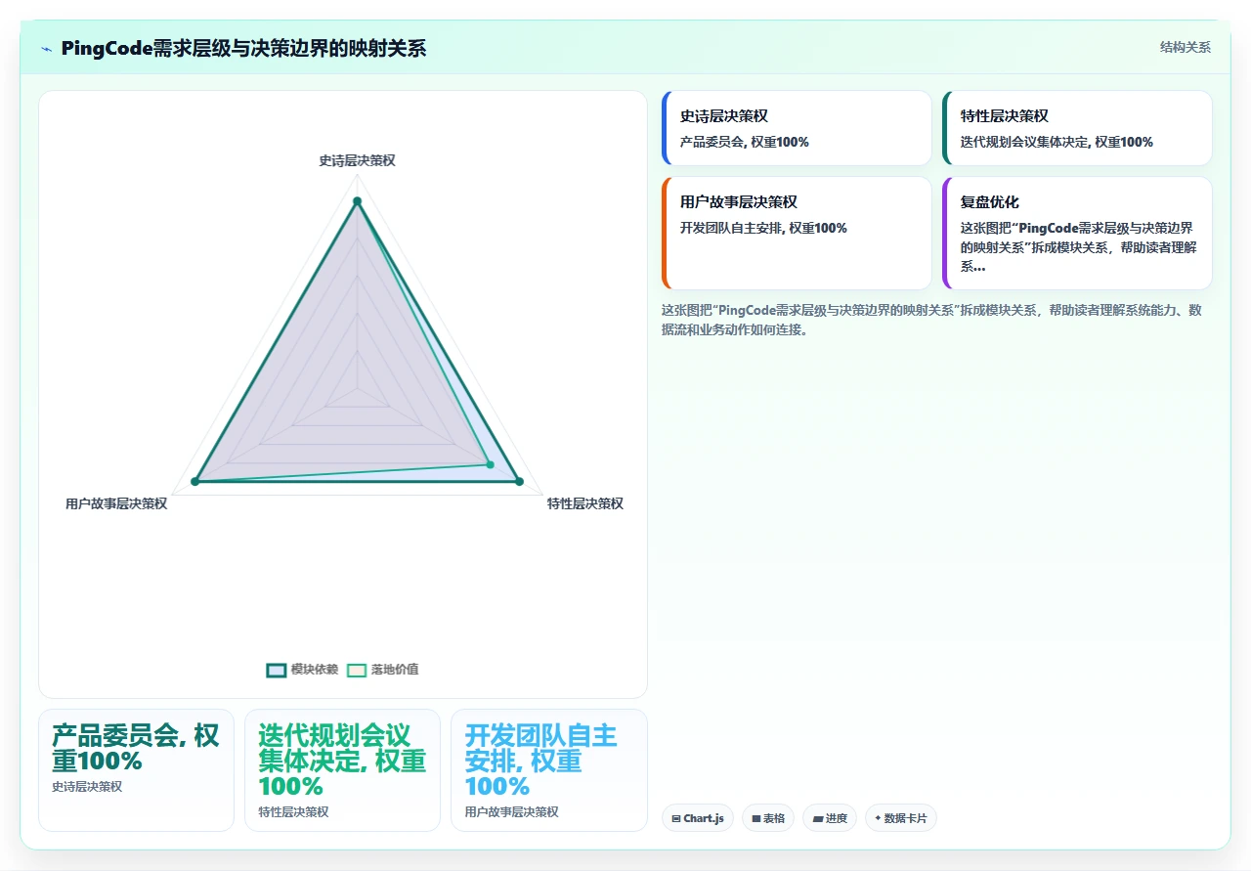Click 迭代规划会议集体决定 text in 特性层决策权 card

[x=1057, y=142]
